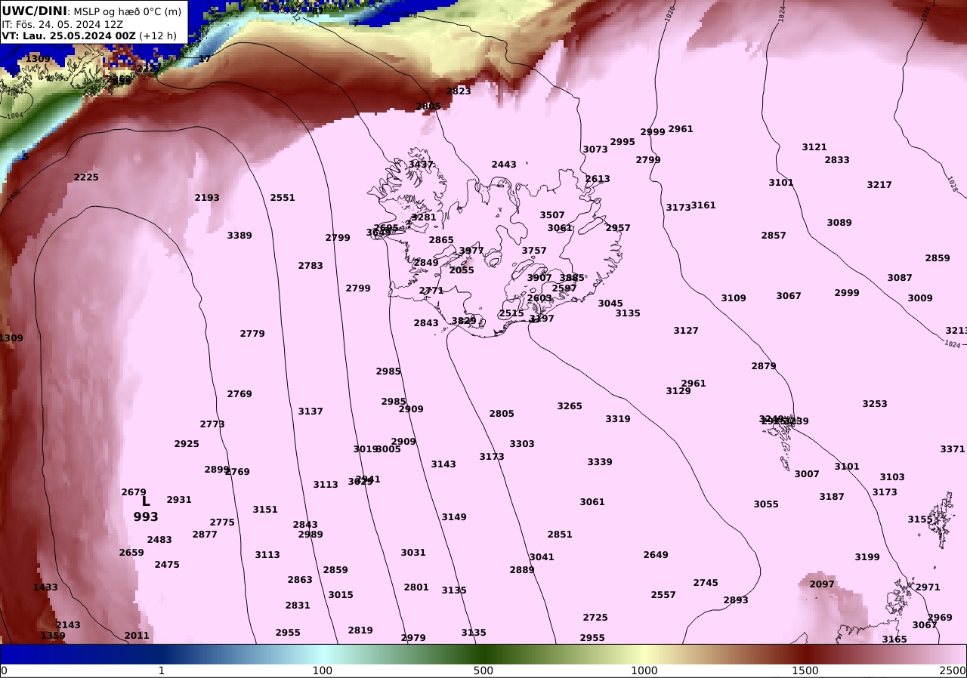Viewport: 967px width, 678px height.
Task: Pick the height value 2443
Action: 504,165
